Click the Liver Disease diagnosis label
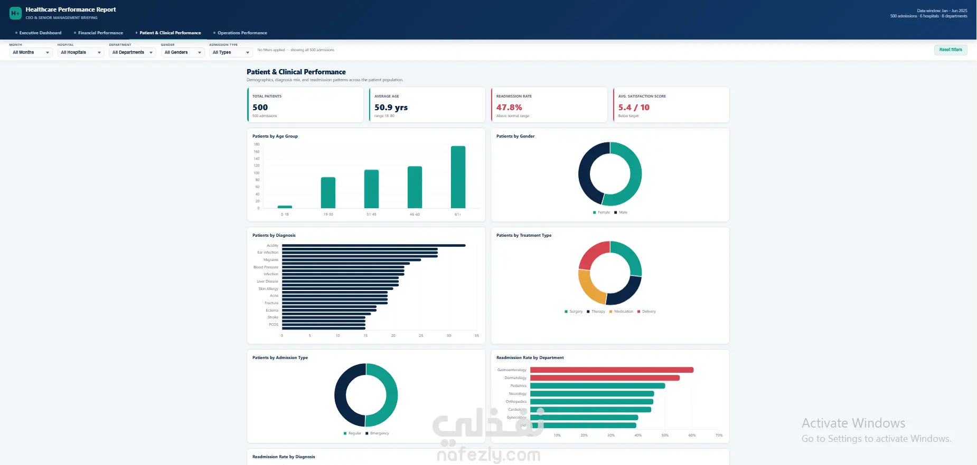977x465 pixels. coord(267,282)
